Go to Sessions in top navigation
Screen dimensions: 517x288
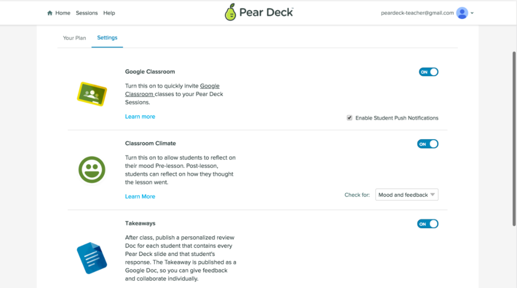pyautogui.click(x=86, y=13)
